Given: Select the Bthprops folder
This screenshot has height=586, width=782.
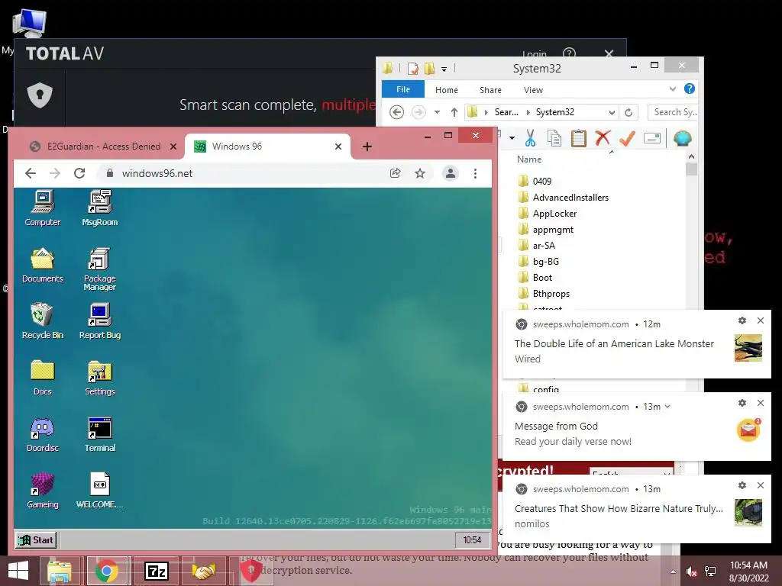Looking at the screenshot, I should coord(544,294).
